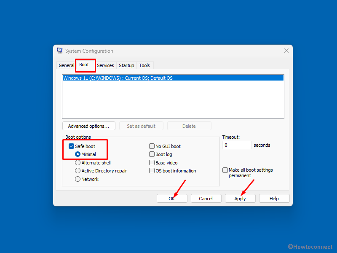Check OS boot information option

(x=152, y=171)
